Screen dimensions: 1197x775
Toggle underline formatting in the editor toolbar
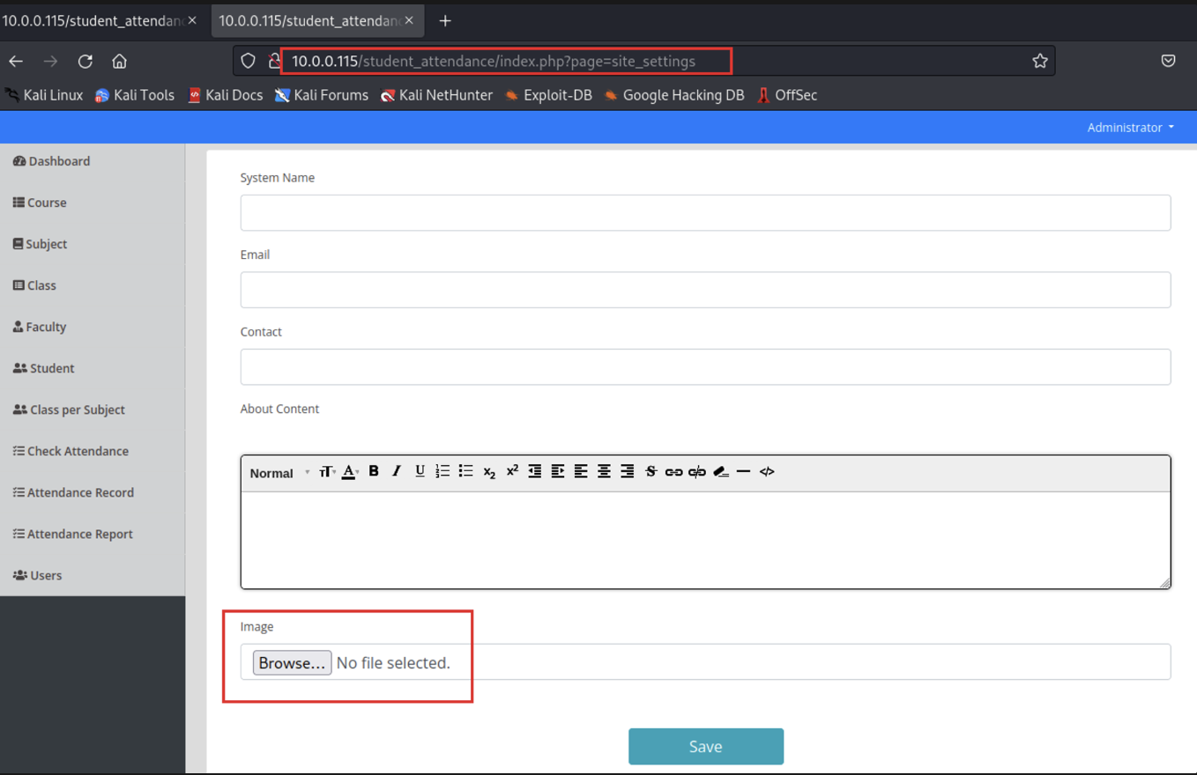(420, 471)
